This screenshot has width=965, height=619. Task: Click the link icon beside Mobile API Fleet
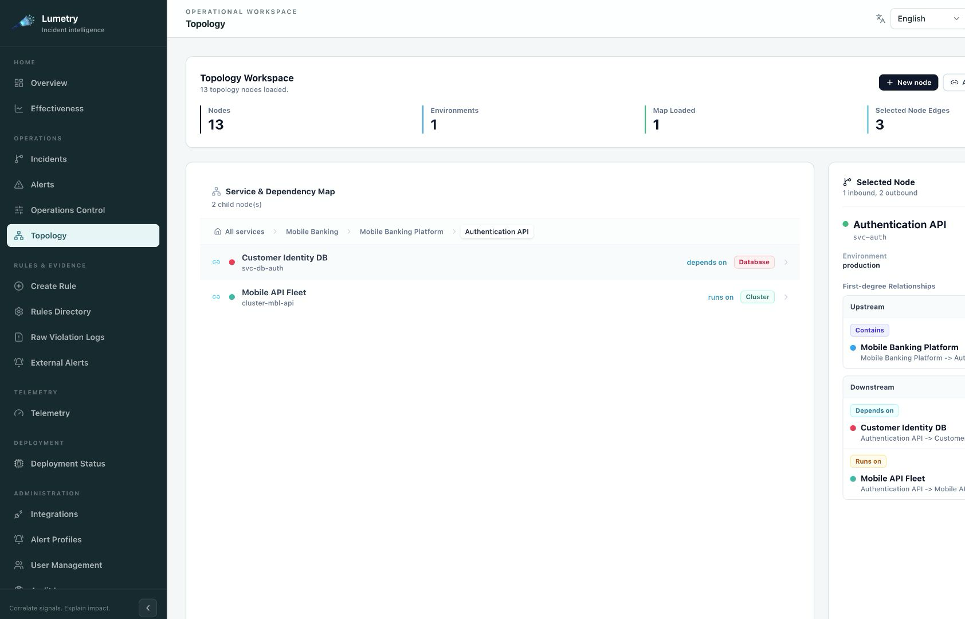(x=216, y=297)
